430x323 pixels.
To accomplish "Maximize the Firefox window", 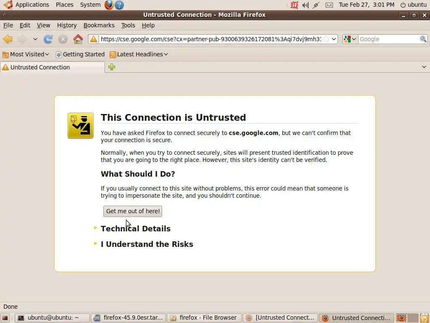I will pyautogui.click(x=414, y=16).
